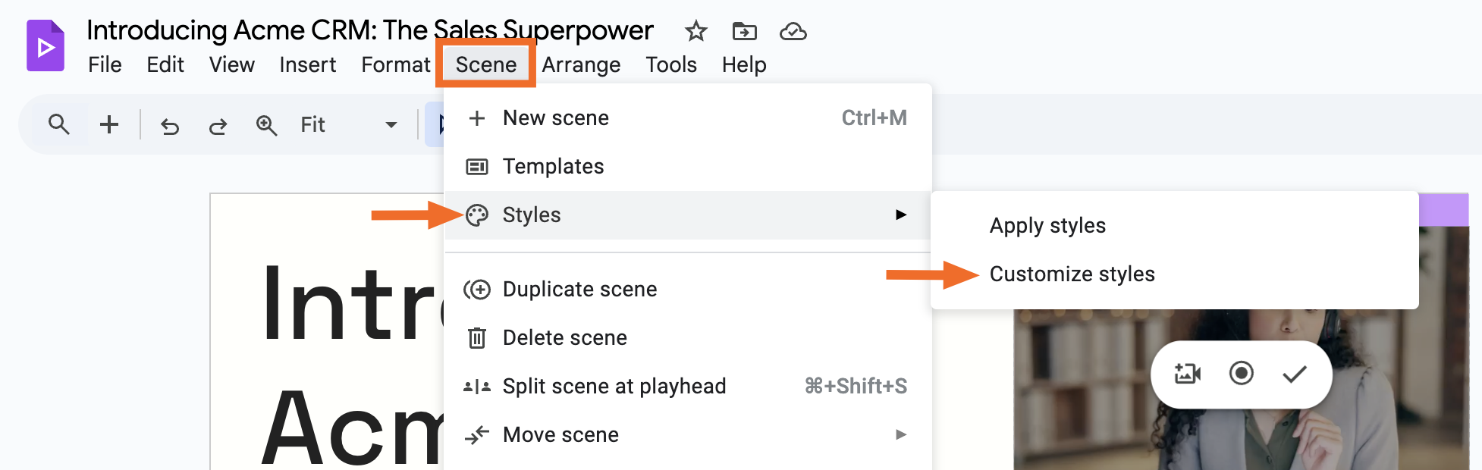Image resolution: width=1482 pixels, height=470 pixels.
Task: Open the Fit zoom dropdown
Action: coord(349,125)
